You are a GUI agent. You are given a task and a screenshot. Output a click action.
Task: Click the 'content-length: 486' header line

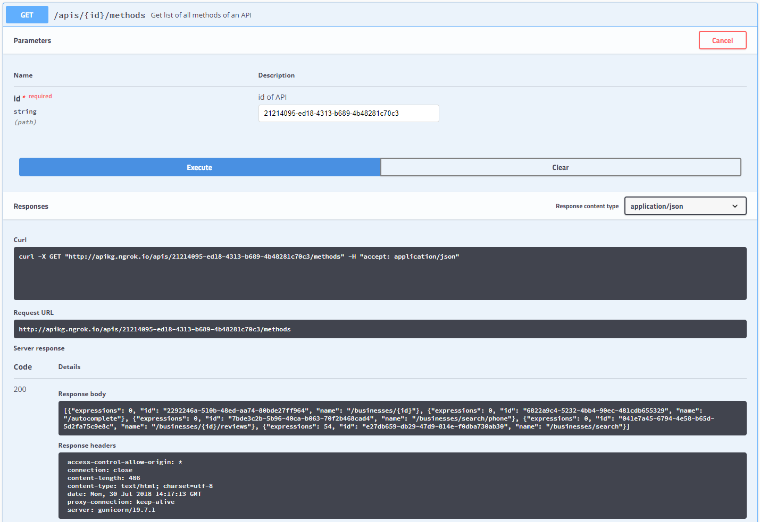coord(104,478)
